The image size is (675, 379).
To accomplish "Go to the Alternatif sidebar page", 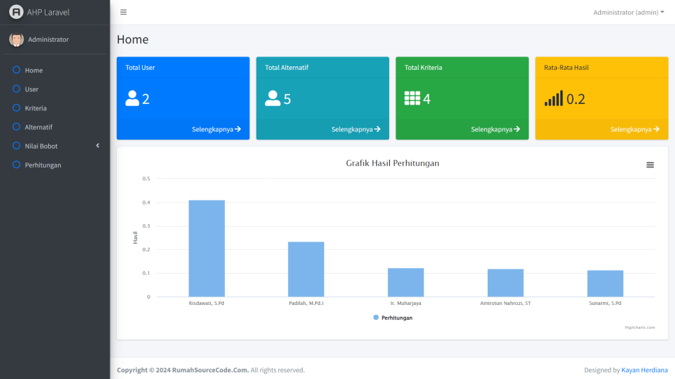I will 38,127.
